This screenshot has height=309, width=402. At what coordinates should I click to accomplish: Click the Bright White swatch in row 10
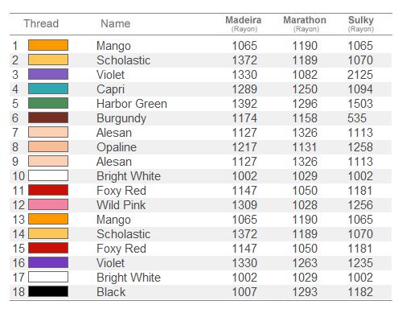pyautogui.click(x=48, y=175)
